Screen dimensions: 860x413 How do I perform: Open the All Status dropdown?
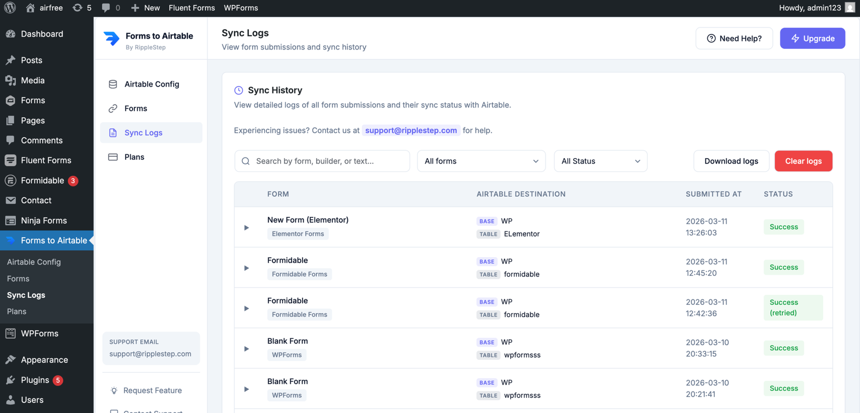(600, 161)
